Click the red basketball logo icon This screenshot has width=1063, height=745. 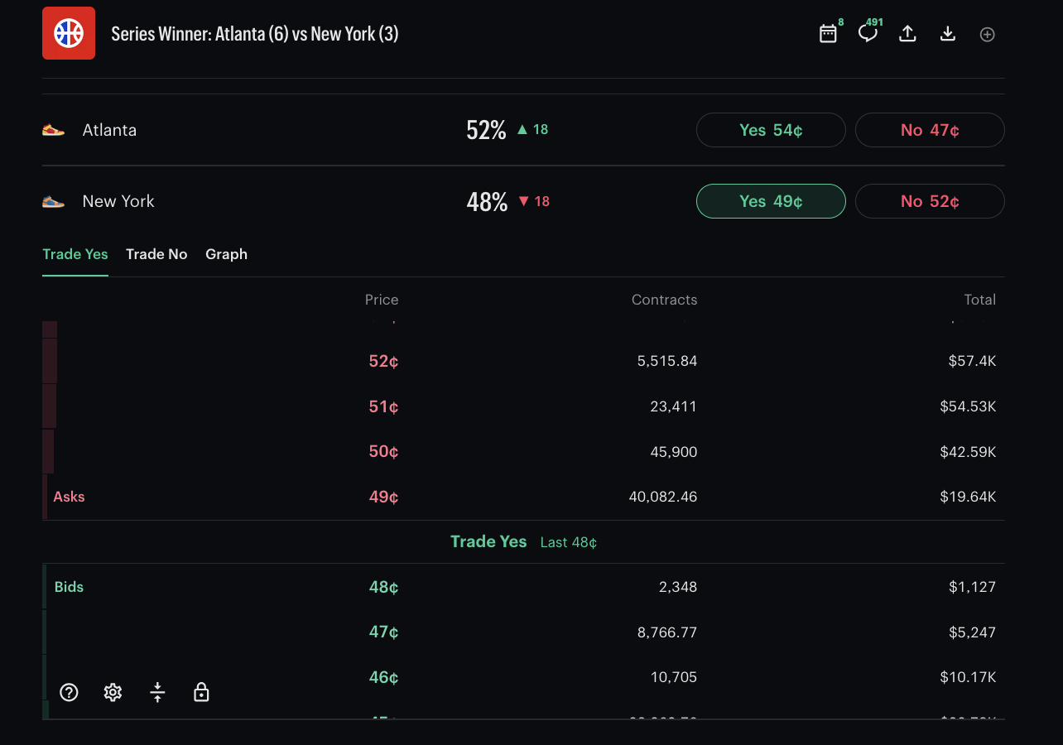69,33
